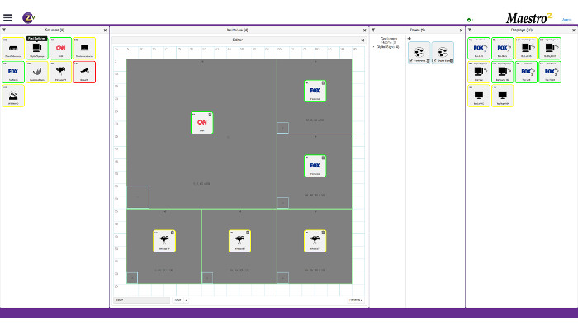Close the Sources panel
This screenshot has height=330, width=578.
pyautogui.click(x=105, y=31)
